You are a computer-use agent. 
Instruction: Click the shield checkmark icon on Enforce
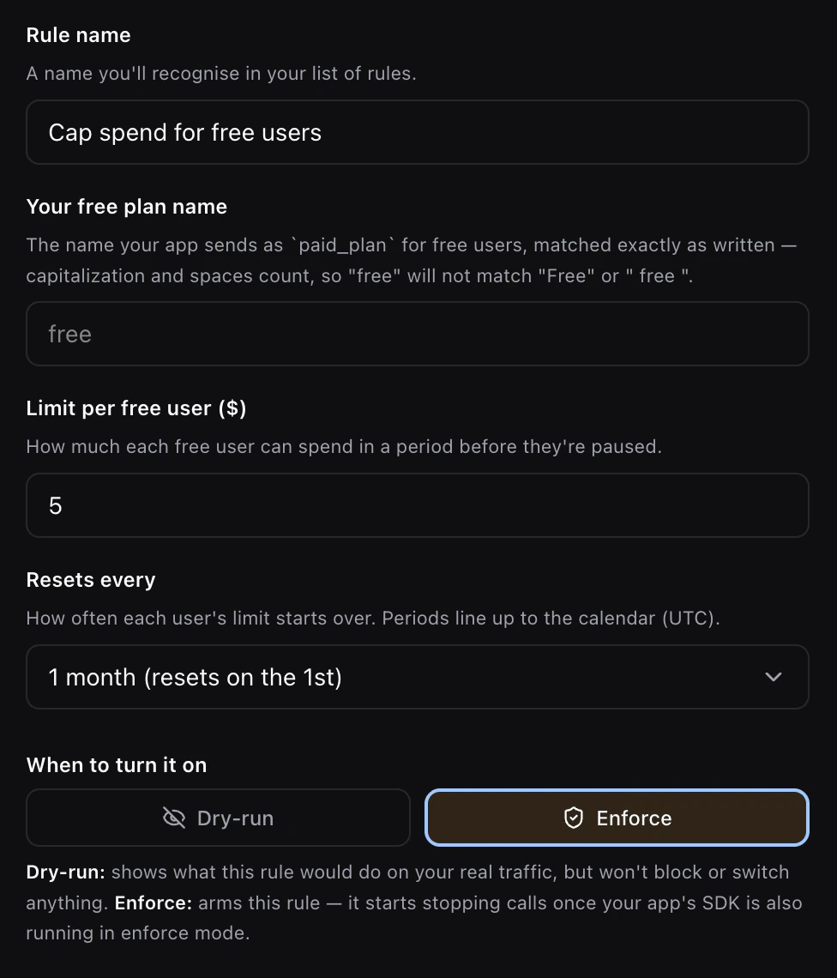(x=574, y=818)
